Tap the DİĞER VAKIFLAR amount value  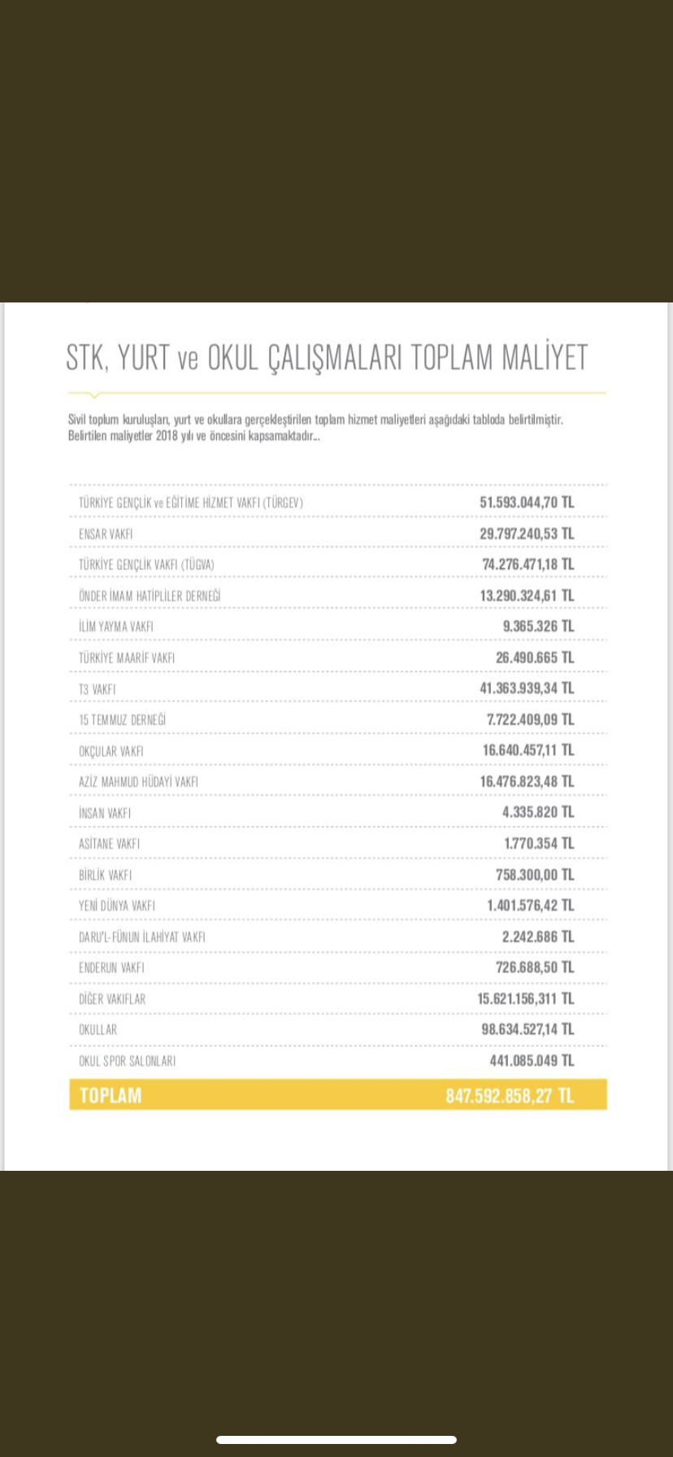525,998
